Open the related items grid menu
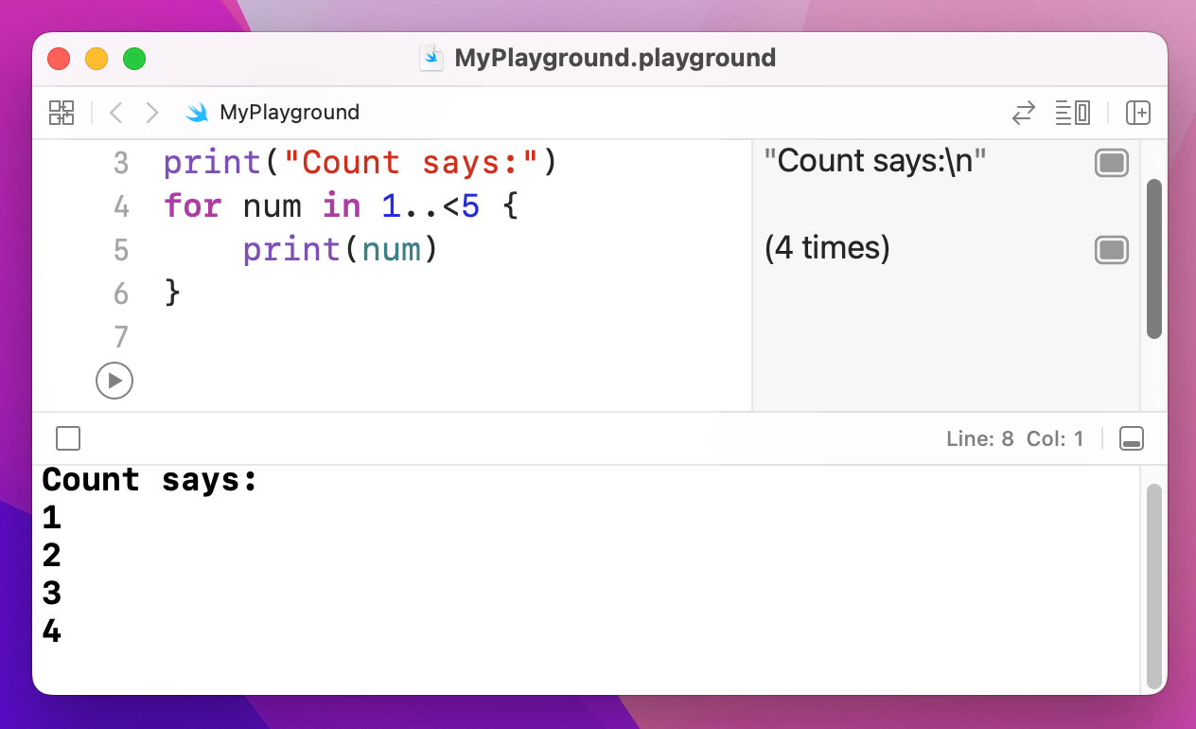Screen dimensions: 1196x729 point(62,113)
